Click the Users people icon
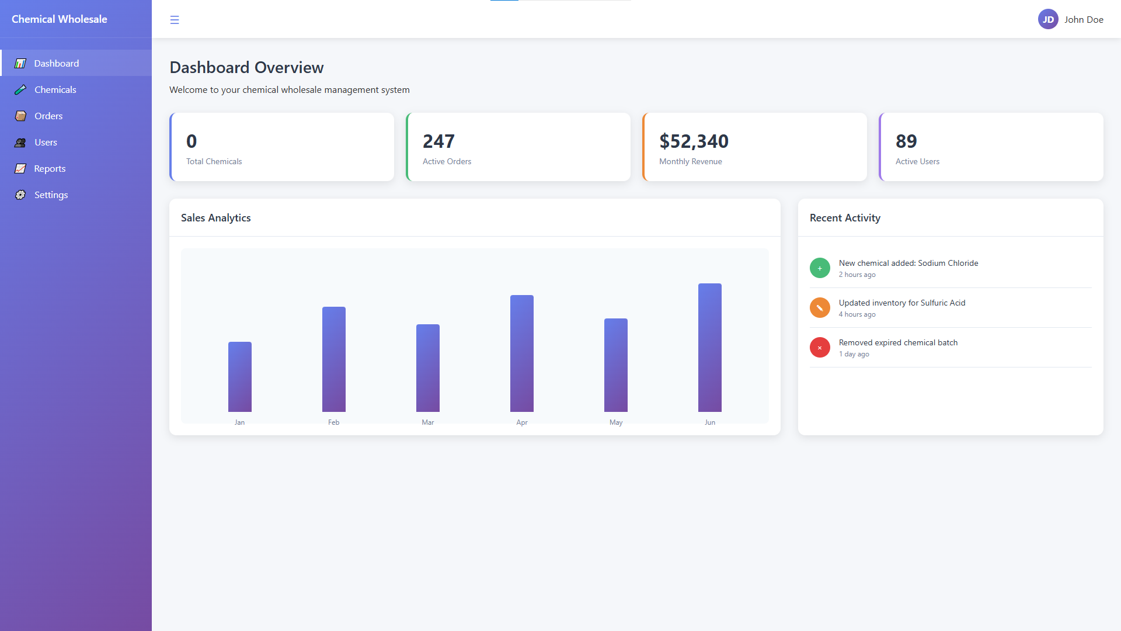Viewport: 1121px width, 631px height. point(20,142)
